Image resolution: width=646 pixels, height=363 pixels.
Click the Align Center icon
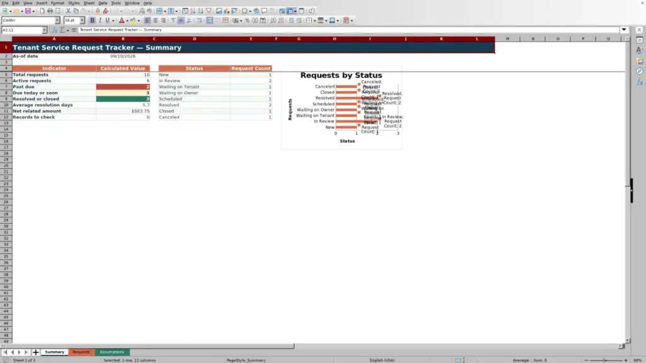pyautogui.click(x=155, y=20)
